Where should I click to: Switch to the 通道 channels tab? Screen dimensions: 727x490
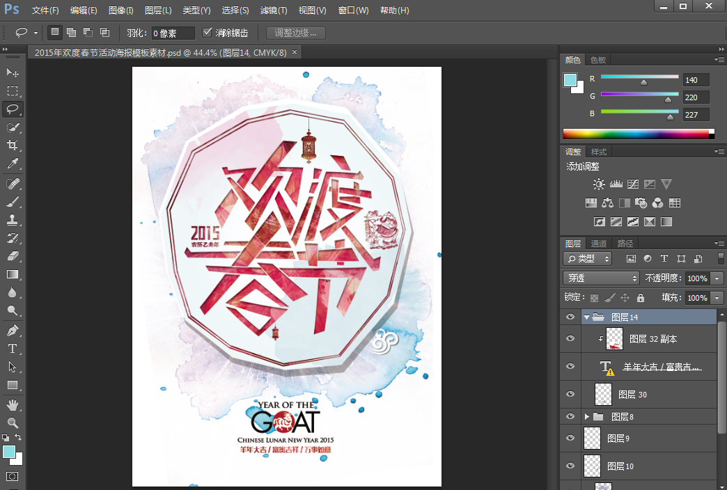(x=599, y=244)
